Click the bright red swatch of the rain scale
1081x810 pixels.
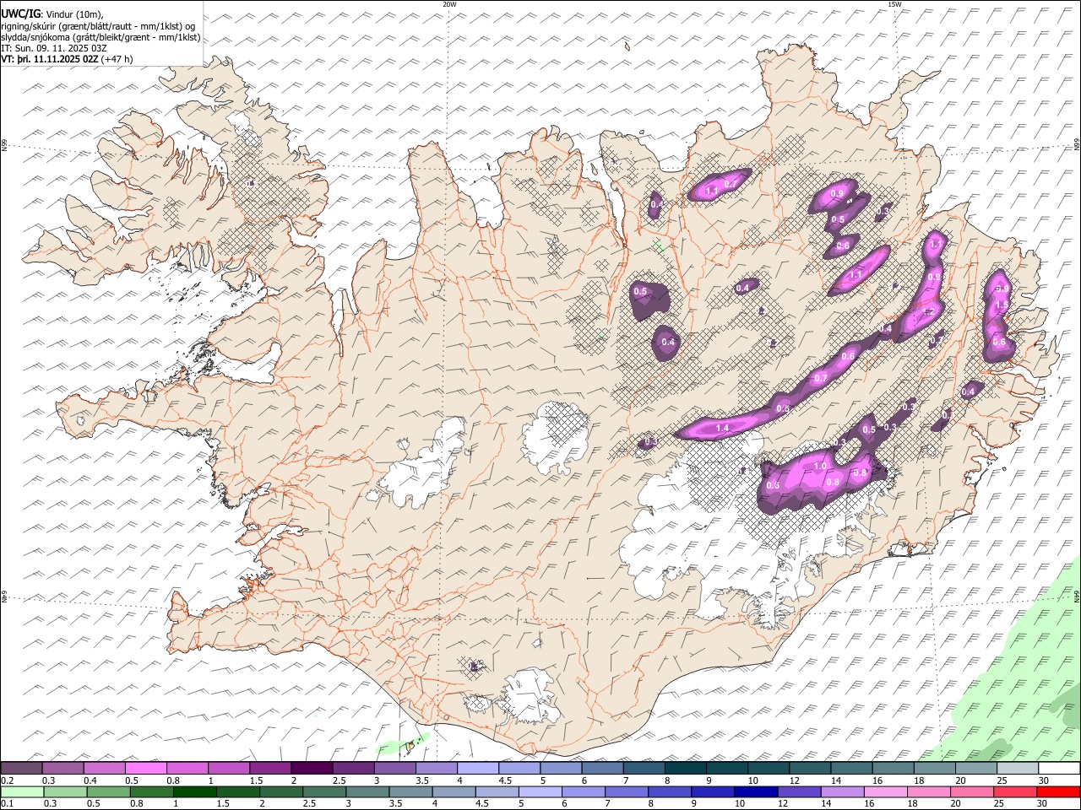point(1059,792)
